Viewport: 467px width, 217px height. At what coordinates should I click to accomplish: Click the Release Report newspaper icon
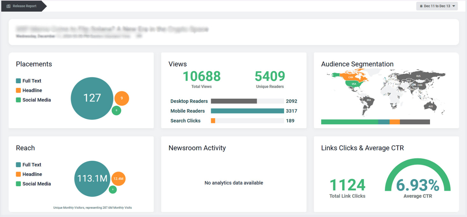click(x=9, y=6)
